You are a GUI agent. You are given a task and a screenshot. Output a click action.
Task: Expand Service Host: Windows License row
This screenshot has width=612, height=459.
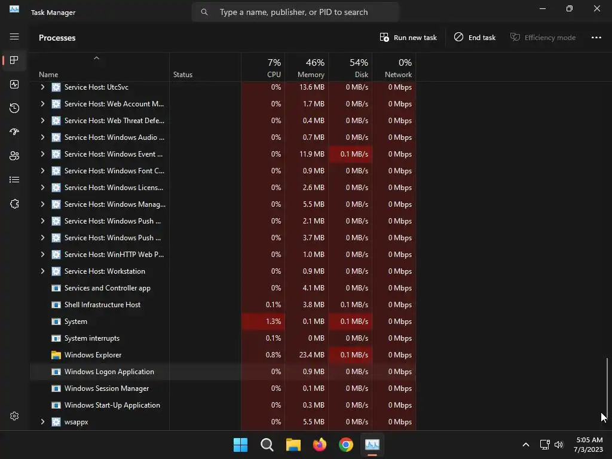tap(42, 188)
